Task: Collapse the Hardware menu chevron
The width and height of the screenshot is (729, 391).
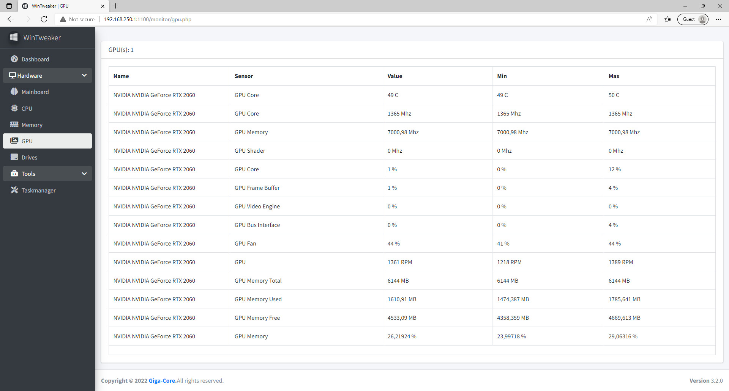Action: (84, 75)
